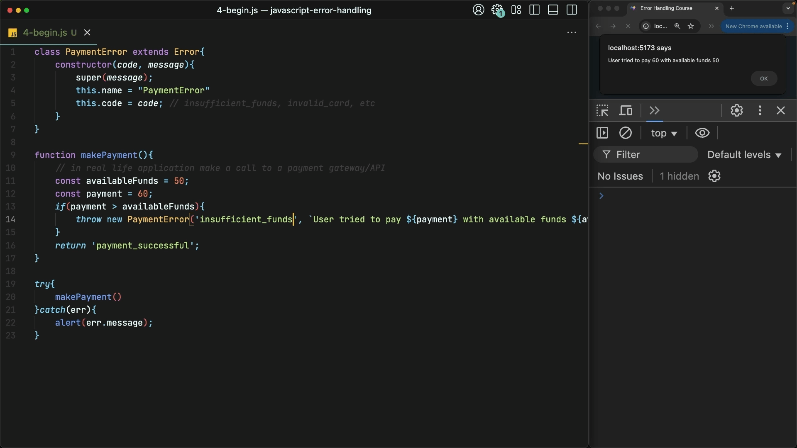Select the 4-begin.js editor tab
Image resolution: width=797 pixels, height=448 pixels.
(45, 33)
